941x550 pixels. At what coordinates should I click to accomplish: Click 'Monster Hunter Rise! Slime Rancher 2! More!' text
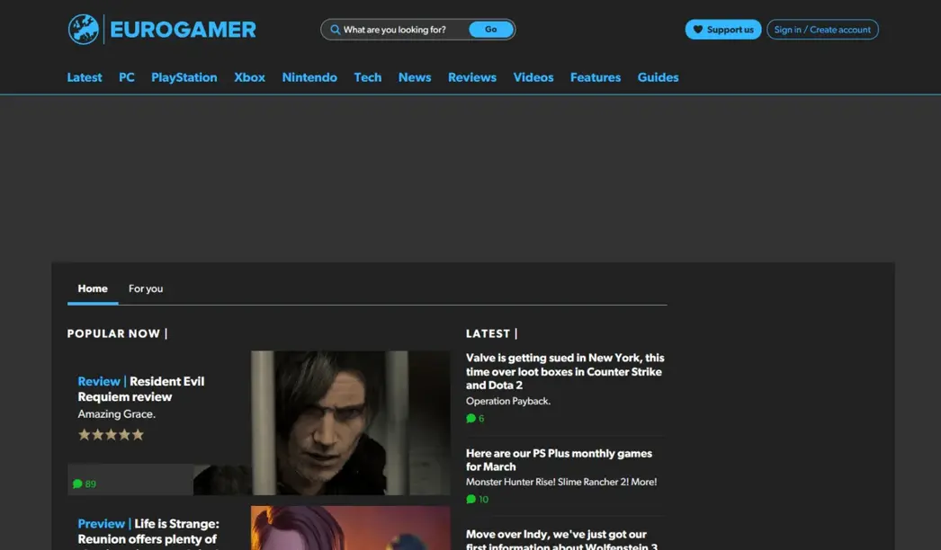561,482
